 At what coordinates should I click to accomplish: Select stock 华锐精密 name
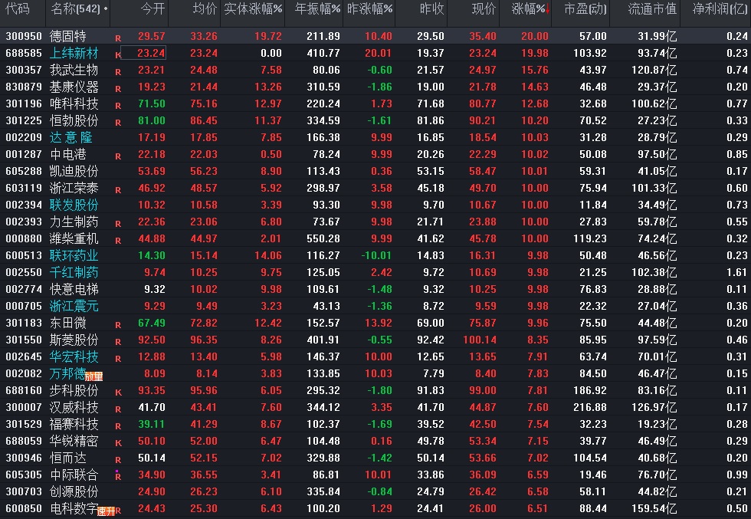pos(74,441)
